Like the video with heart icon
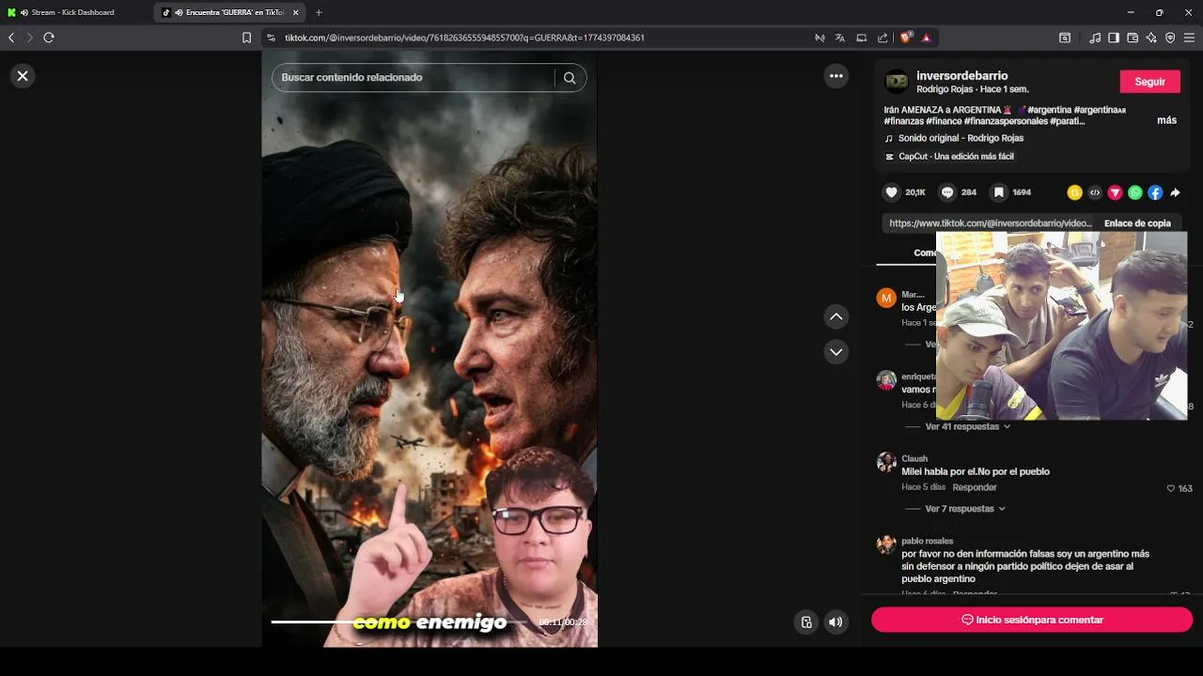The height and width of the screenshot is (676, 1203). 891,192
